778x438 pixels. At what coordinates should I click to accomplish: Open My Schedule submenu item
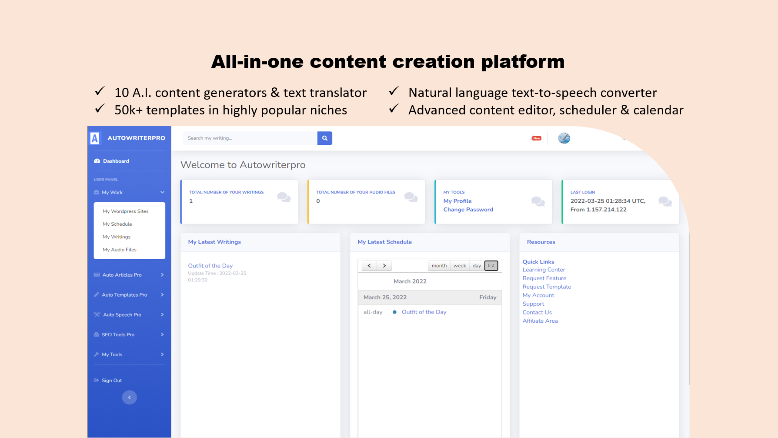117,224
